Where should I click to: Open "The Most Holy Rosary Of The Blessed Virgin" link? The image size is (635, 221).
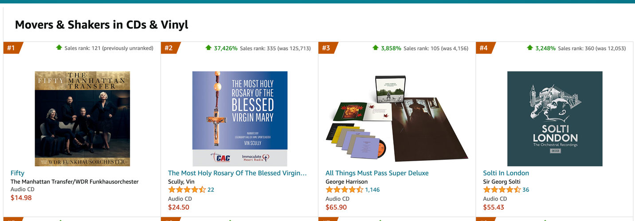click(x=237, y=173)
